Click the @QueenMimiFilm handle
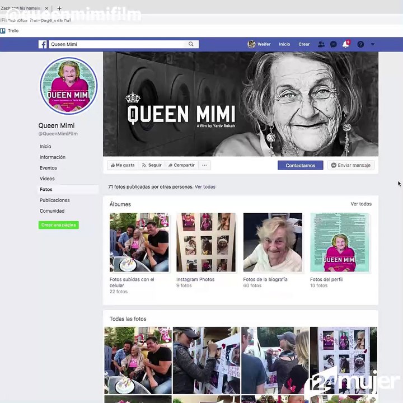 click(58, 134)
